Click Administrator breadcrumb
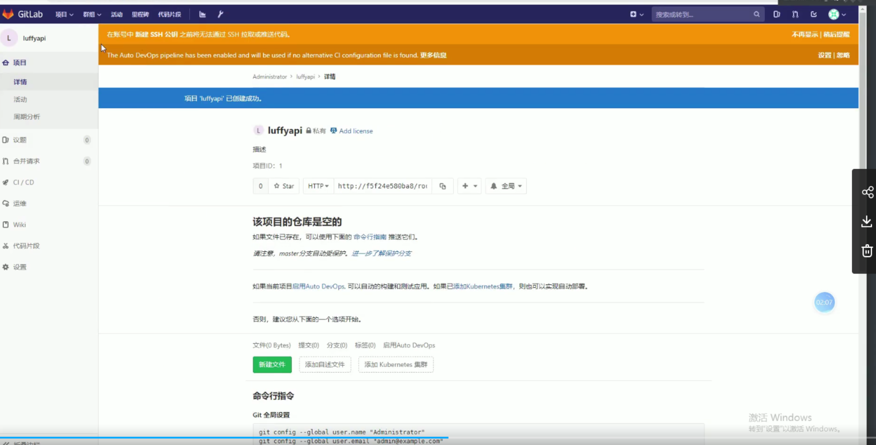876x445 pixels. click(270, 76)
